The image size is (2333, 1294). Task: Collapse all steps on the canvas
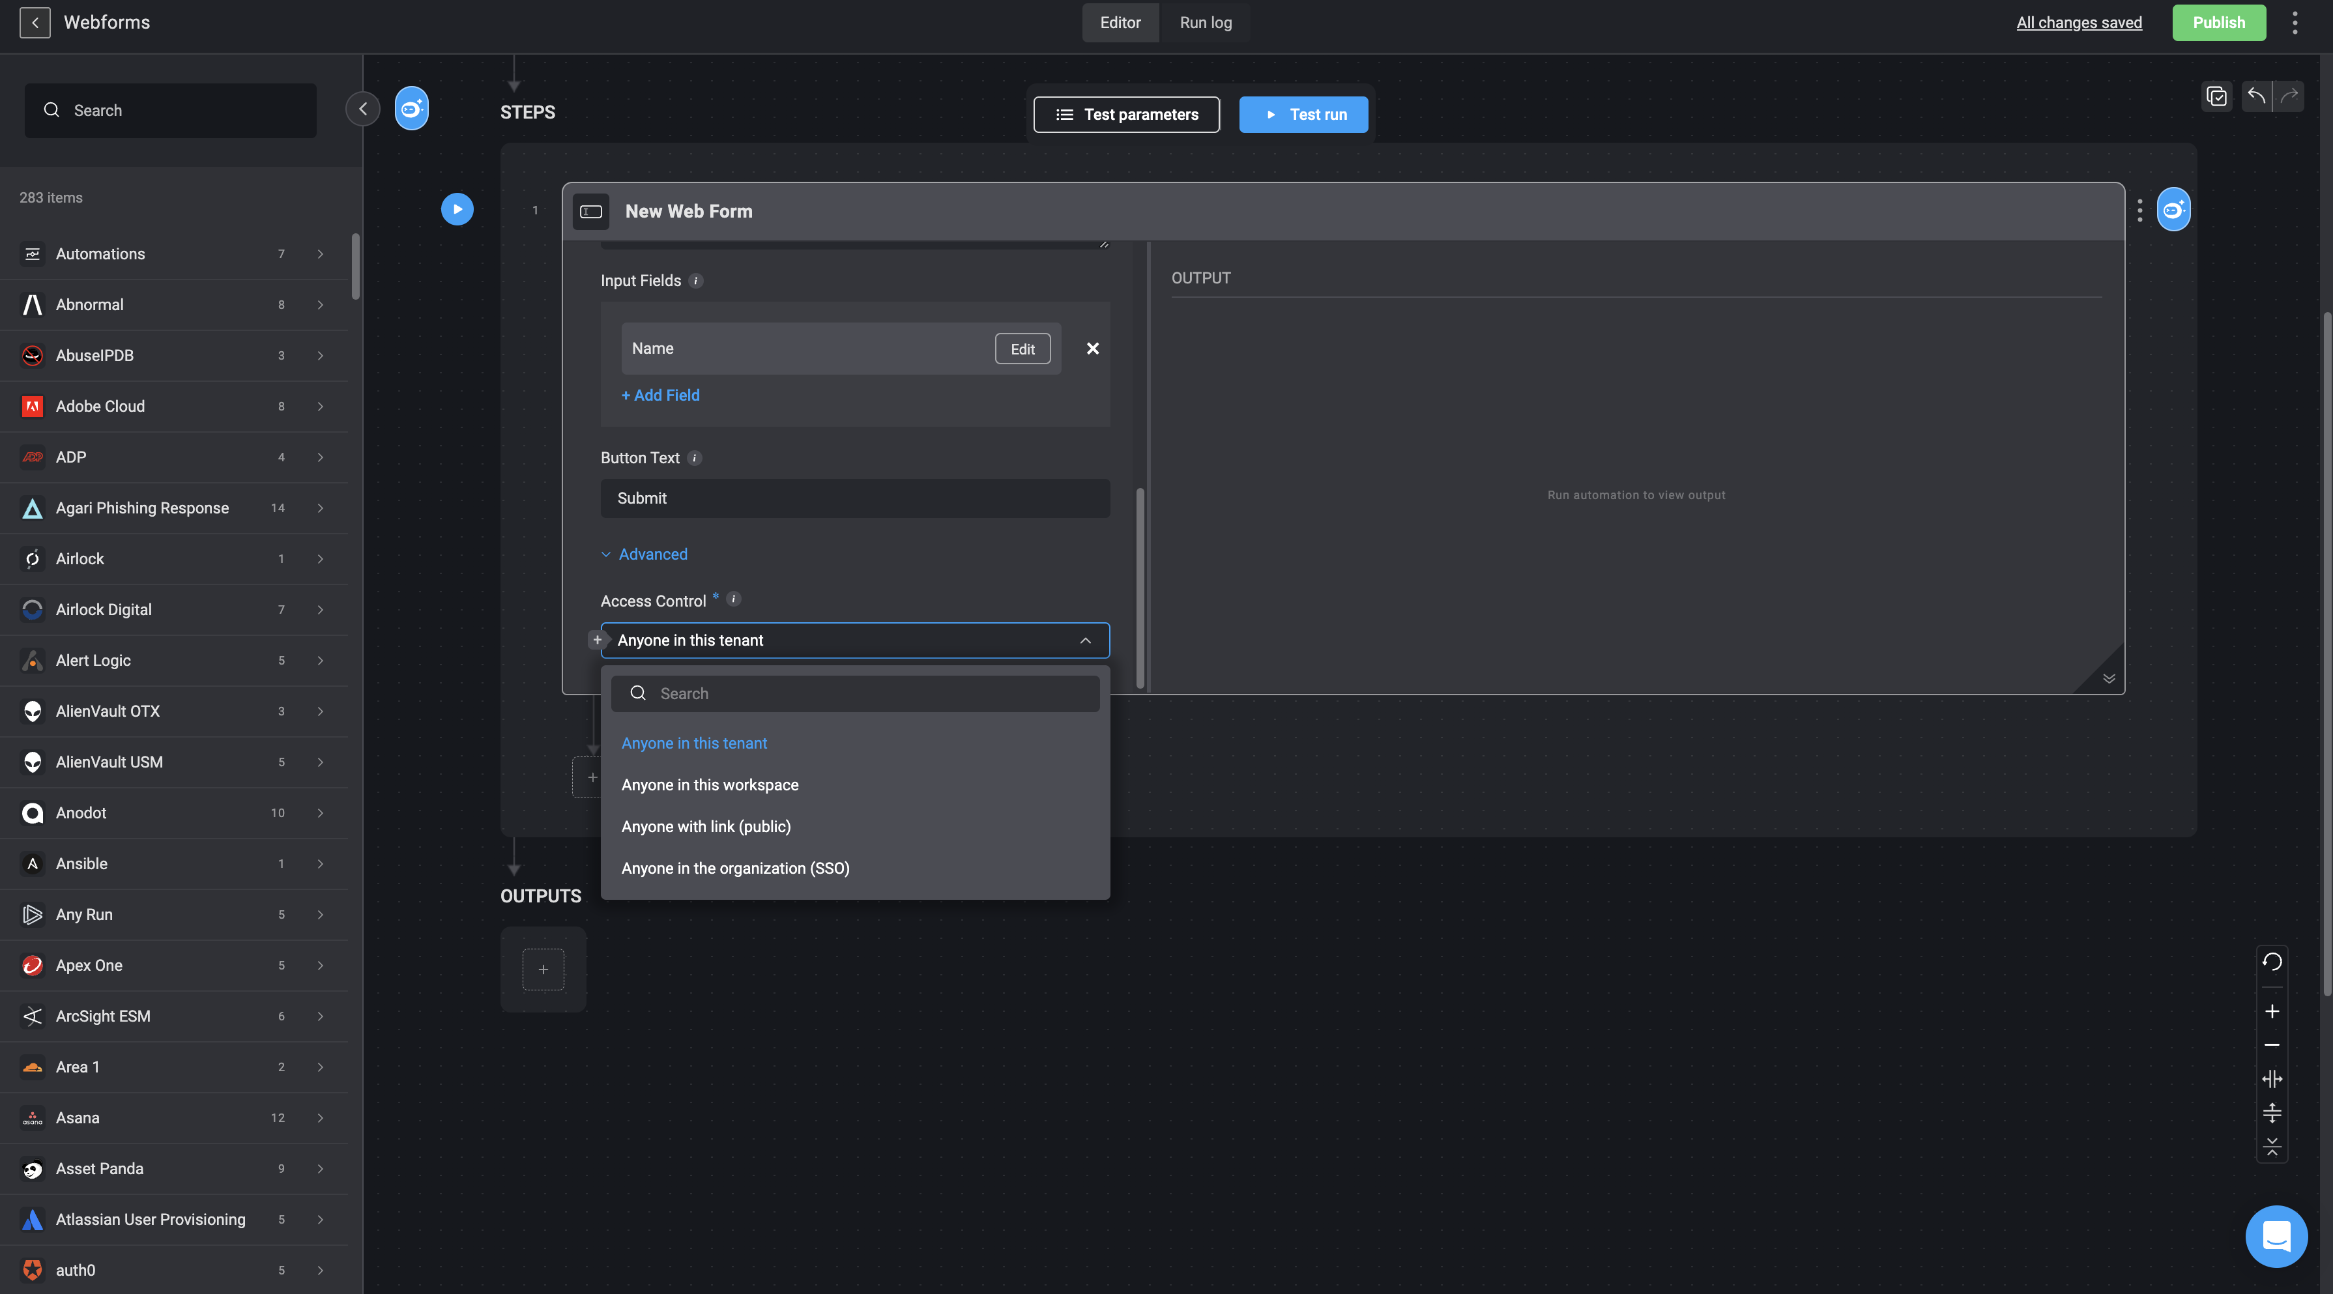click(x=2271, y=1147)
